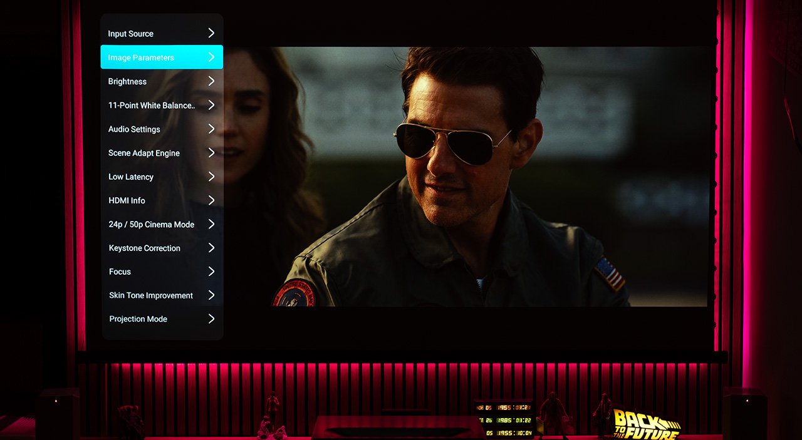Click the arrow beside Image Parameters
This screenshot has height=440, width=802.
point(211,57)
